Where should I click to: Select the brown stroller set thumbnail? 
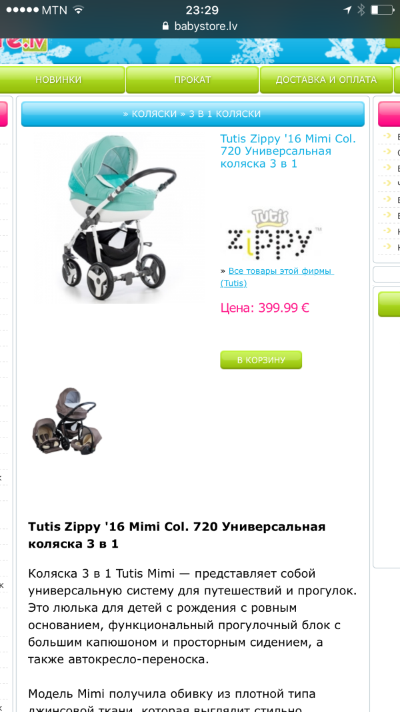pos(67,420)
